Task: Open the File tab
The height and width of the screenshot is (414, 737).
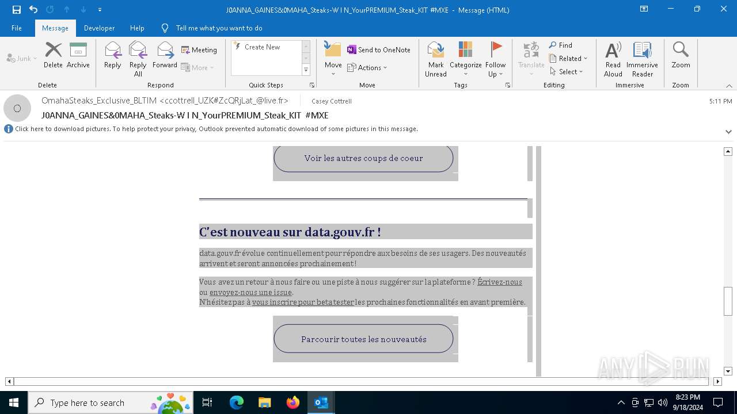Action: (17, 28)
